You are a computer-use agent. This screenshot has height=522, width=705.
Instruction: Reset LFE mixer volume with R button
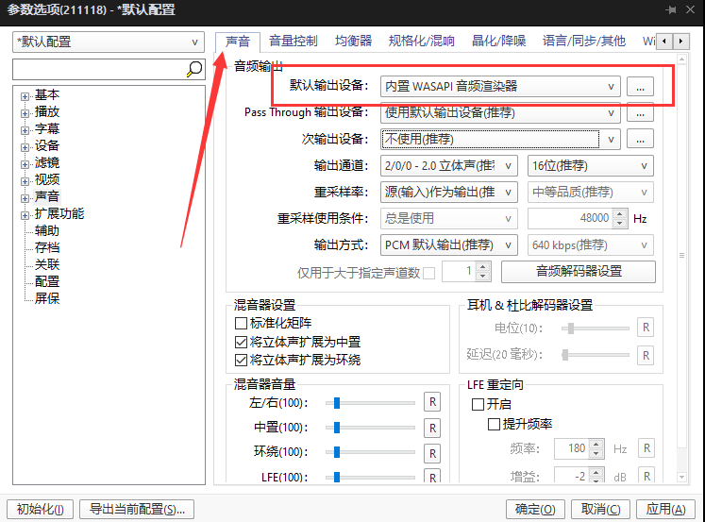coord(432,477)
